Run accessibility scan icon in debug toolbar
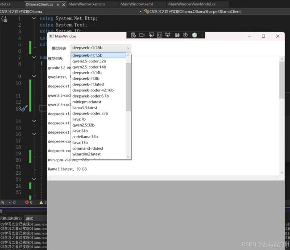This screenshot has height=250, width=290. [x=185, y=35]
